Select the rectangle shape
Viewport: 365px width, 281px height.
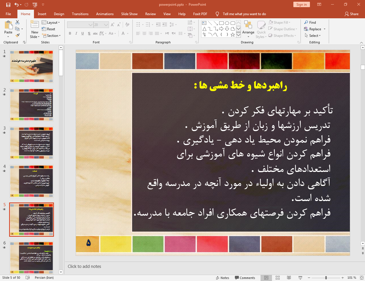coord(221,23)
